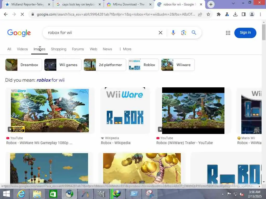
Task: Click the site lock icon in address bar
Action: point(33,15)
